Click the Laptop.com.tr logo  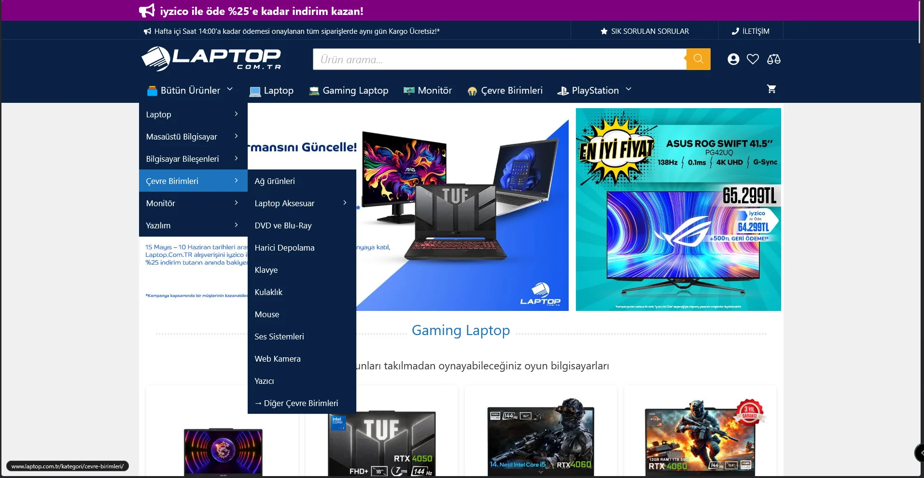click(211, 59)
